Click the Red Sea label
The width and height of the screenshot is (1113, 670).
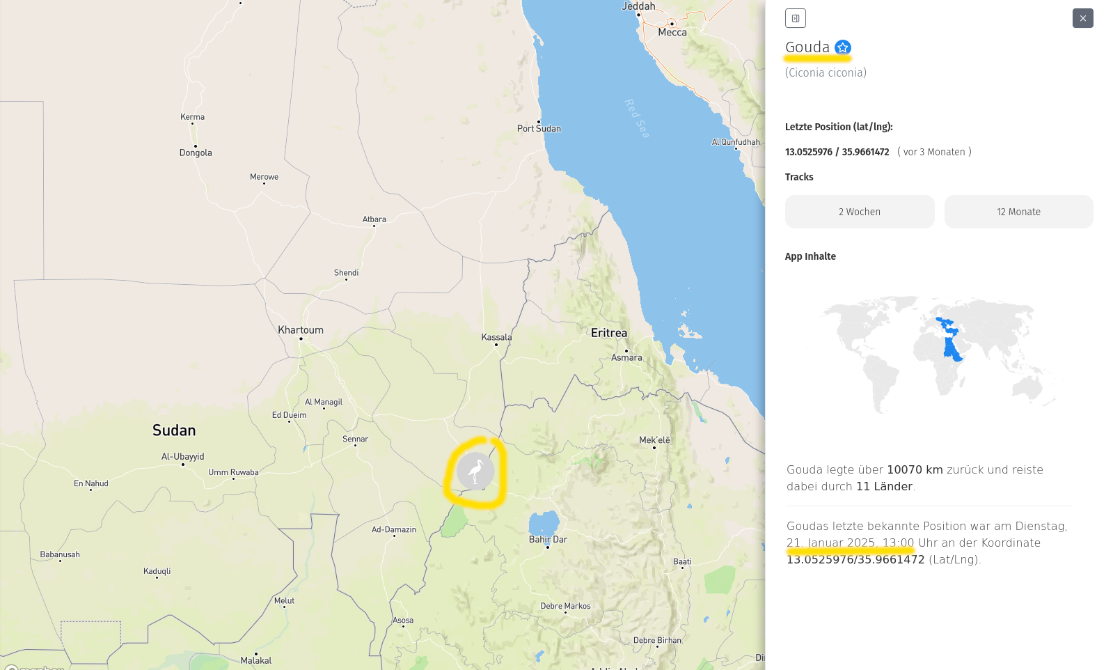coord(637,118)
